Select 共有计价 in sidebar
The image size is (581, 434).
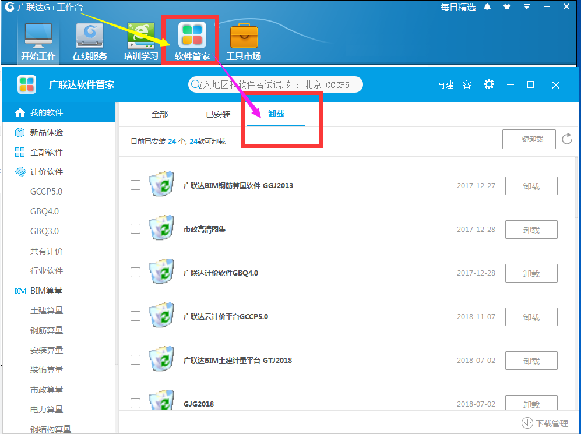coord(46,251)
